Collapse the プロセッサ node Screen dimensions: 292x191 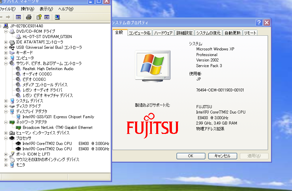click(6, 138)
